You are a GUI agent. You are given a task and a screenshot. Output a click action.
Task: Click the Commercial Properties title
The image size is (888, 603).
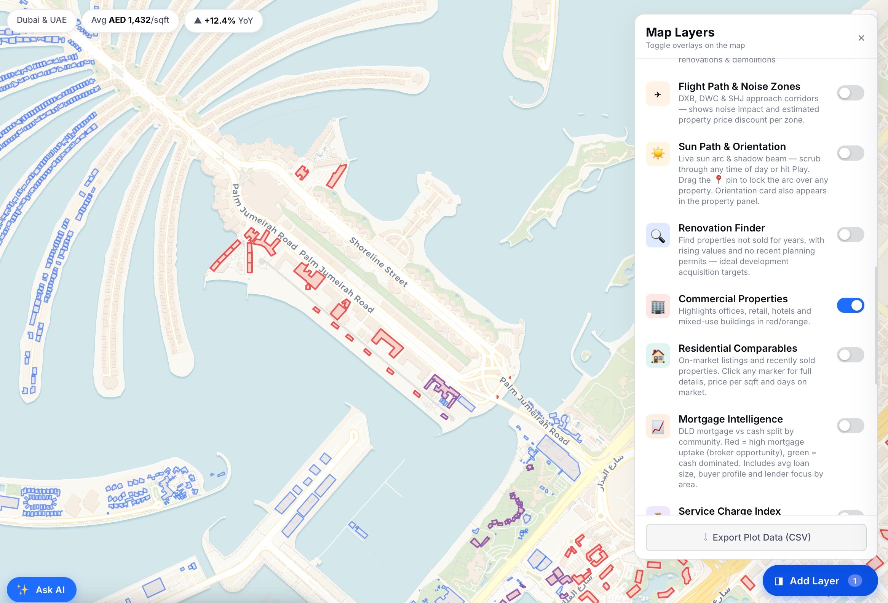(733, 298)
